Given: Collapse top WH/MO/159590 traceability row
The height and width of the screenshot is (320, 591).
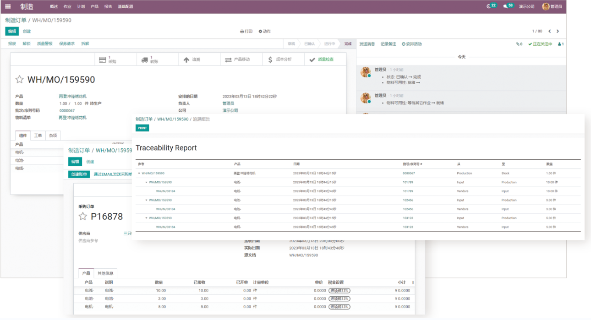Looking at the screenshot, I should point(139,174).
